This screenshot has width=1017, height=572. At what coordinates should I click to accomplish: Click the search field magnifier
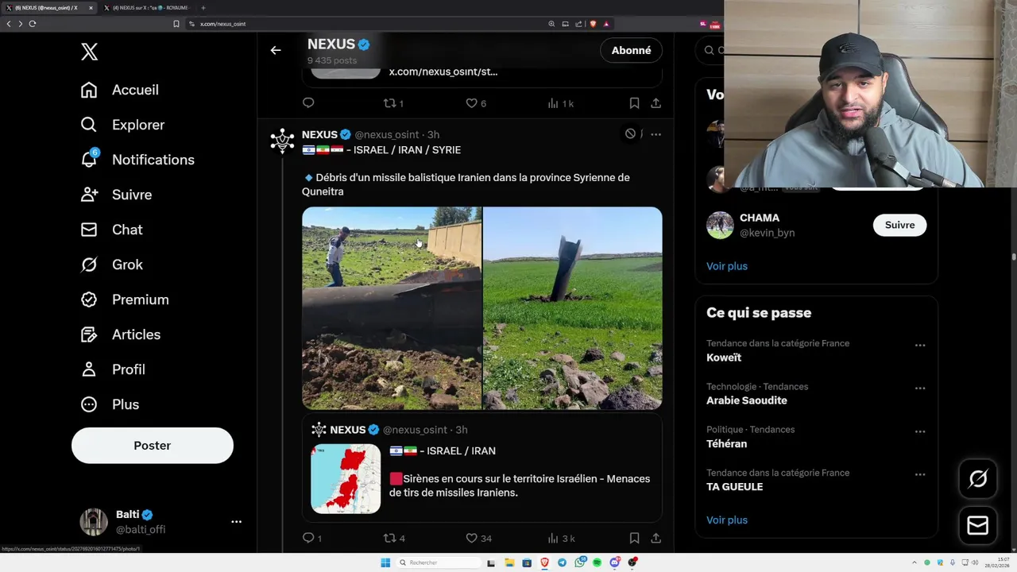pos(709,50)
